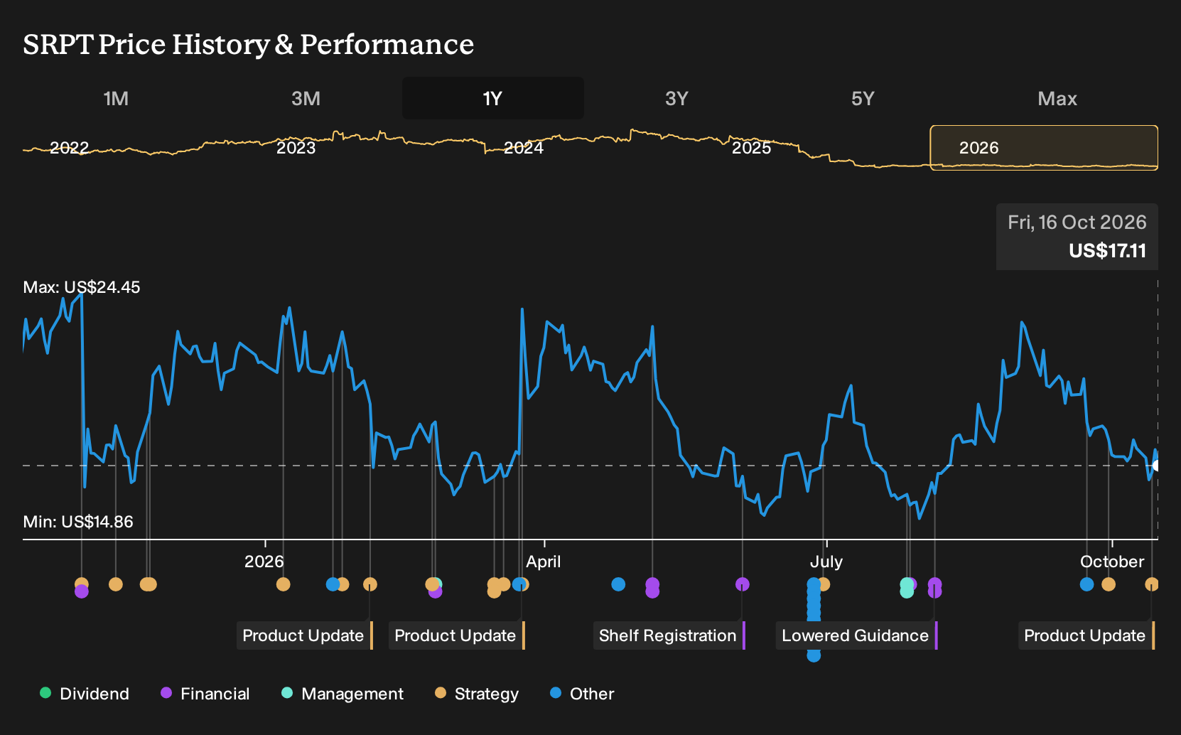Select the 1Y time range tab
1181x735 pixels.
click(493, 98)
